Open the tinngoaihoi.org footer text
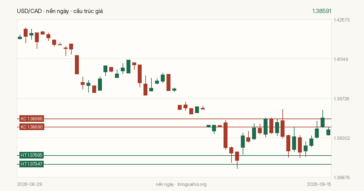The width and height of the screenshot is (364, 191). click(x=192, y=184)
